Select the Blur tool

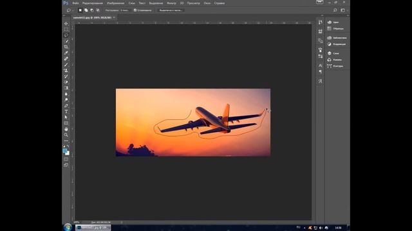pos(66,94)
